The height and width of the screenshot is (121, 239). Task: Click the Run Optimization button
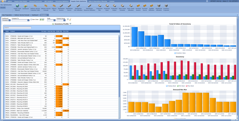(6, 5)
